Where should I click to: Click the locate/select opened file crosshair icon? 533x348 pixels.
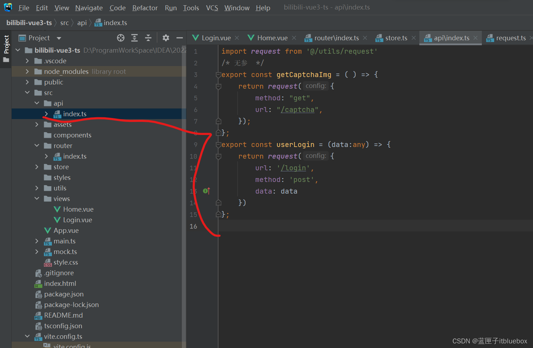(x=121, y=38)
